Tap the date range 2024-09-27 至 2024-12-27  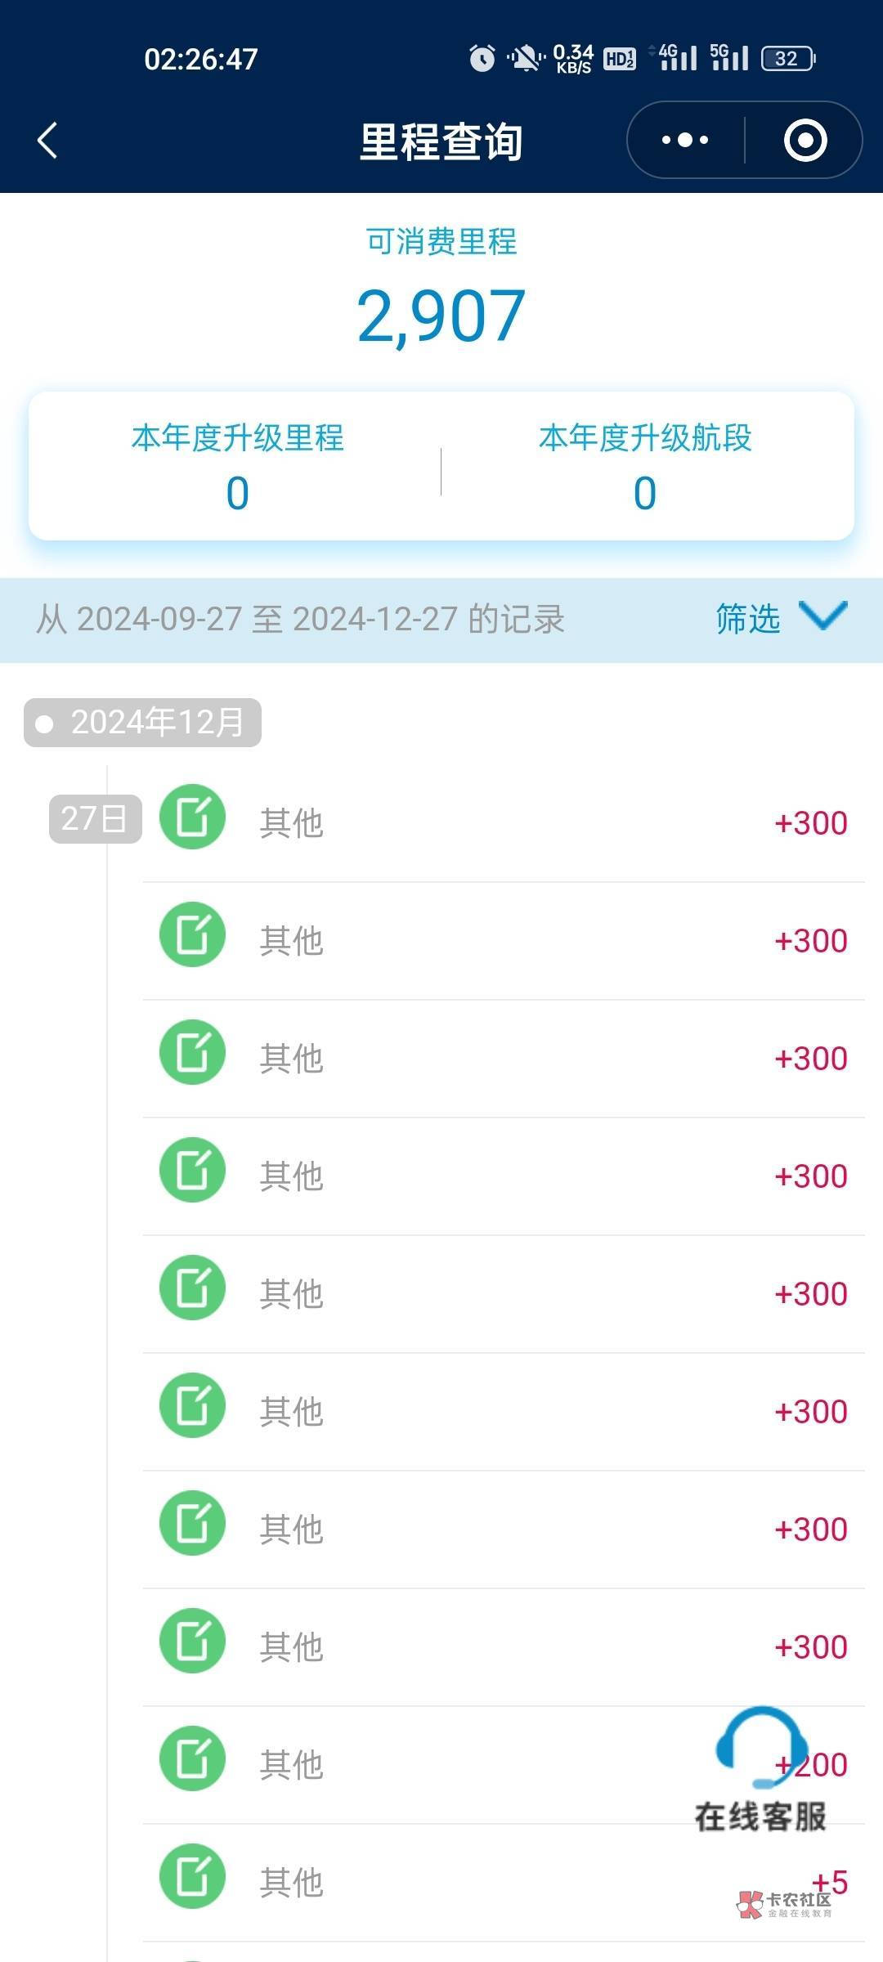300,619
